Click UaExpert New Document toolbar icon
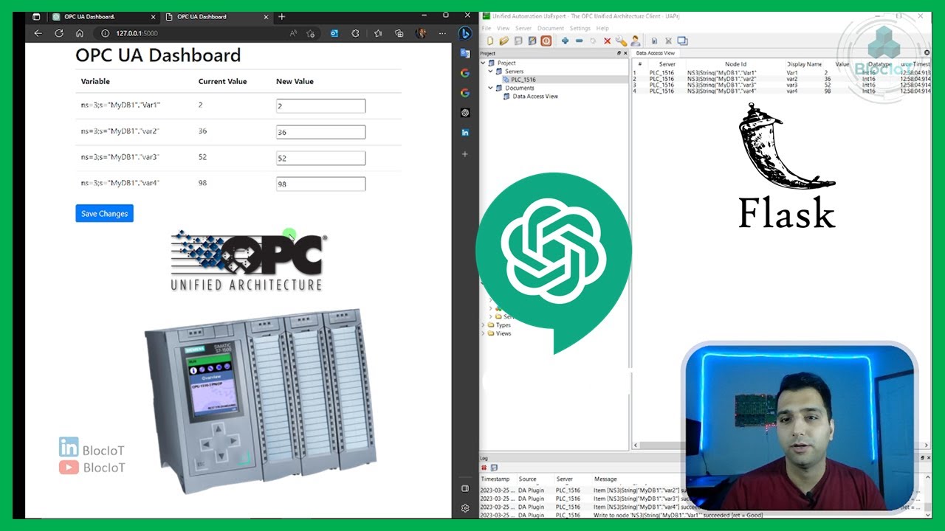Viewport: 945px width, 531px height. pyautogui.click(x=489, y=41)
